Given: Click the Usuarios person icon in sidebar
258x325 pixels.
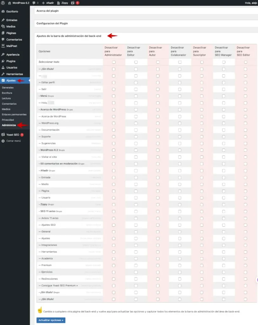Looking at the screenshot, I should (x=3, y=67).
